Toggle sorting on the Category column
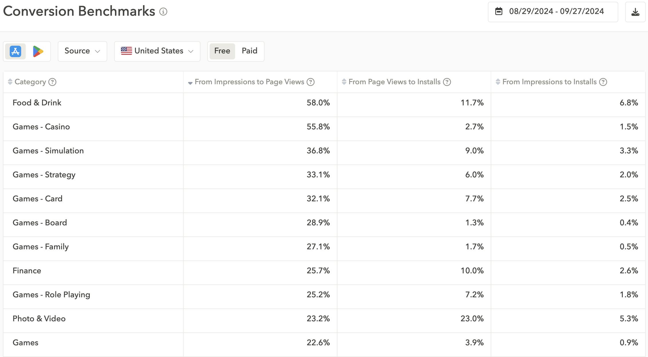Screen dimensions: 648x357 pos(9,82)
